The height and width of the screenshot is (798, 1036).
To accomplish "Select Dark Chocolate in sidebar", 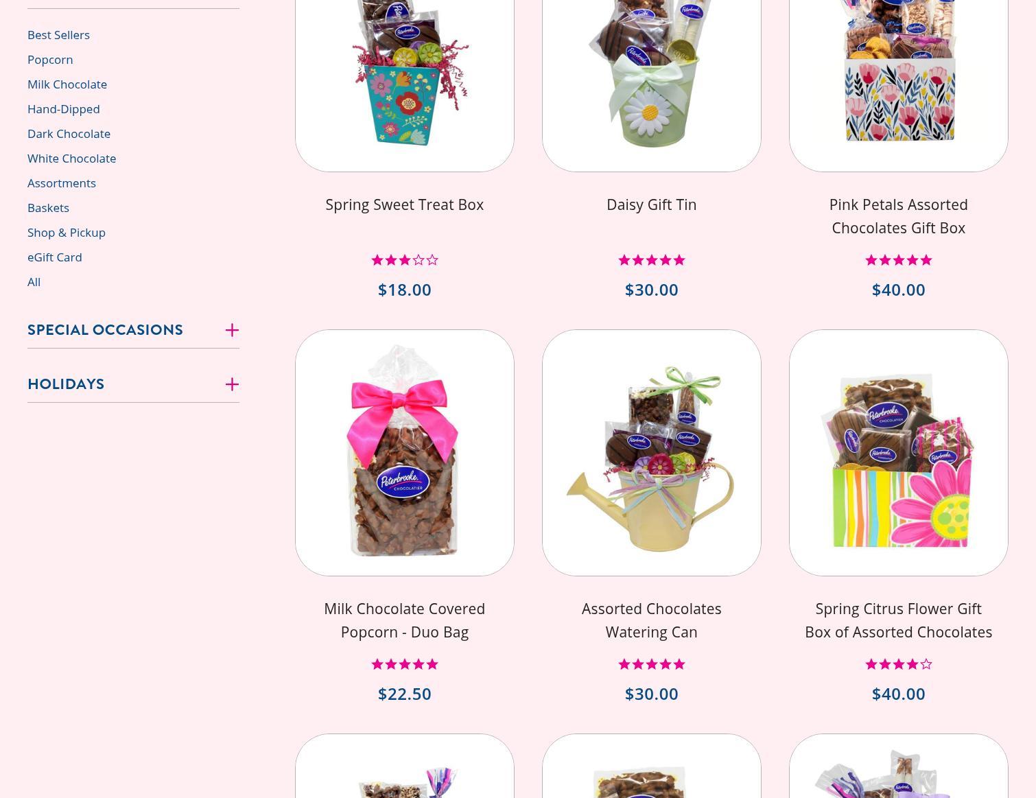I will pyautogui.click(x=69, y=133).
